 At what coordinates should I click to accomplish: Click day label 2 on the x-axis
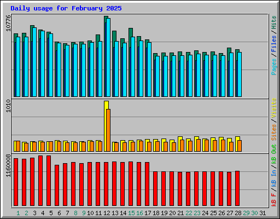click(26, 213)
